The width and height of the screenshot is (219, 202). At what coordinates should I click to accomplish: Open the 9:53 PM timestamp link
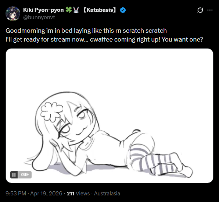pyautogui.click(x=16, y=194)
